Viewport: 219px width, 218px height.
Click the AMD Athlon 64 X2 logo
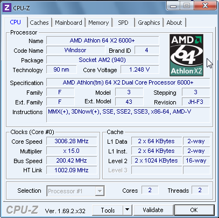(187, 55)
